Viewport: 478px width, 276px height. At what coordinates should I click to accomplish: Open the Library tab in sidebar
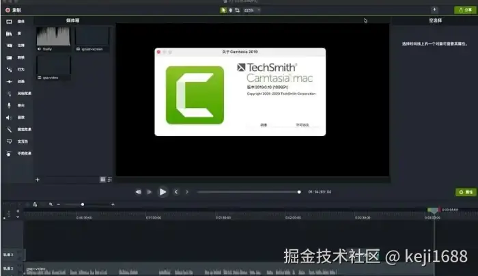[x=14, y=33]
